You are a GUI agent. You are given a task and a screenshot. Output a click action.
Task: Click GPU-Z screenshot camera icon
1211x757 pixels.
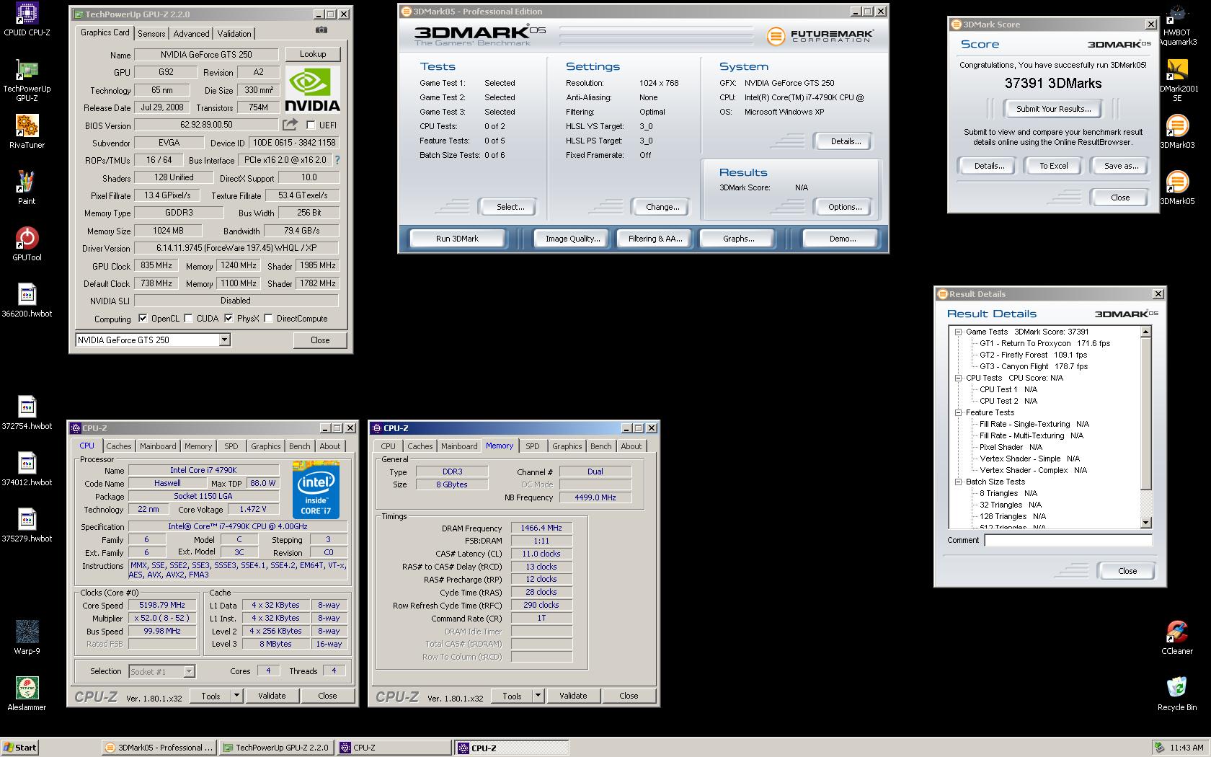321,30
